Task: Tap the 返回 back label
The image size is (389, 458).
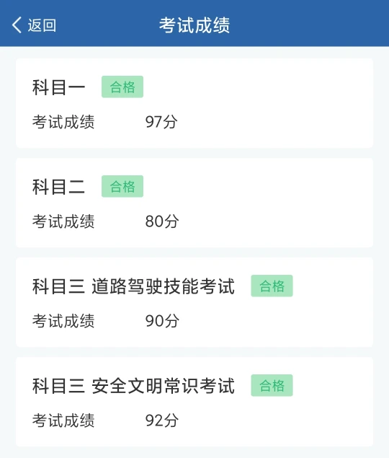Action: click(x=42, y=25)
